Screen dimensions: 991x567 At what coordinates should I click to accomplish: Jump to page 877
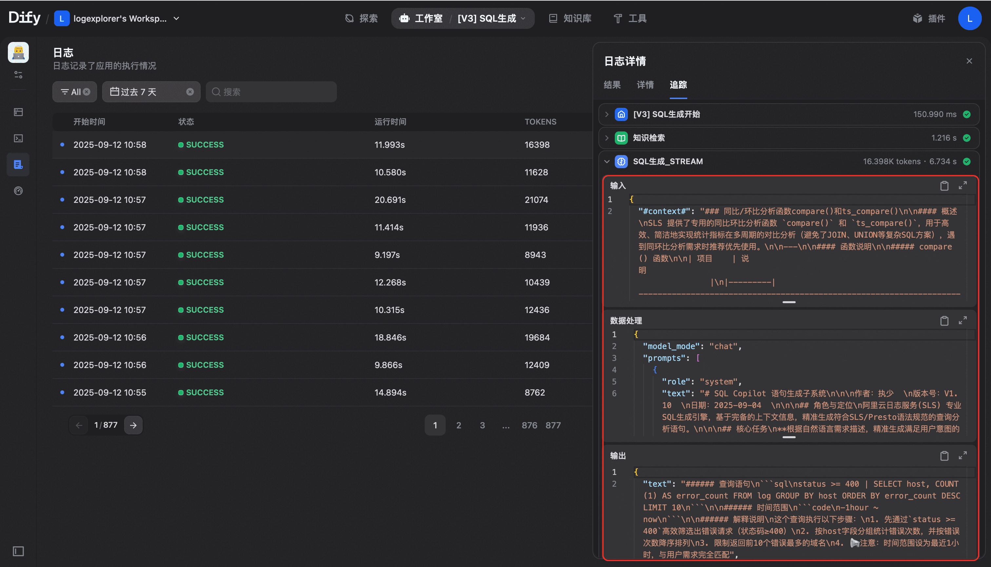pos(553,425)
